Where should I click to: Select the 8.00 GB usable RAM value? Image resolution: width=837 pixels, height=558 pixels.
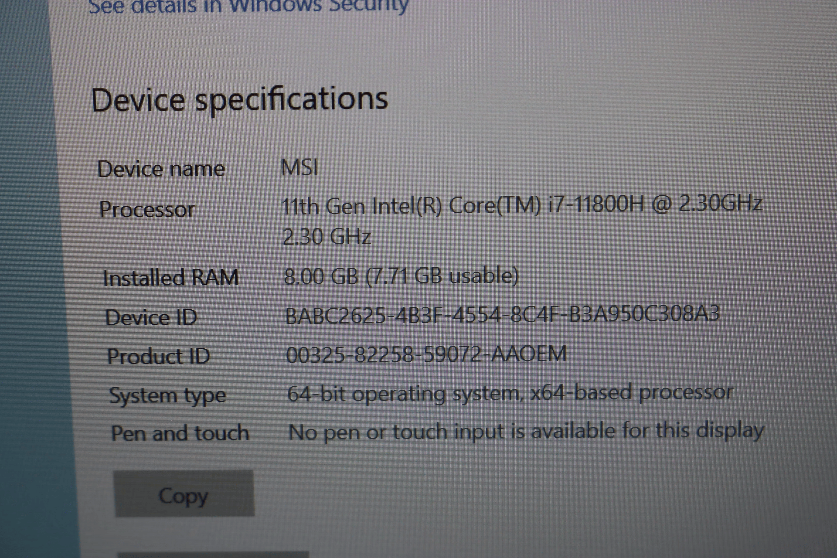pyautogui.click(x=401, y=276)
